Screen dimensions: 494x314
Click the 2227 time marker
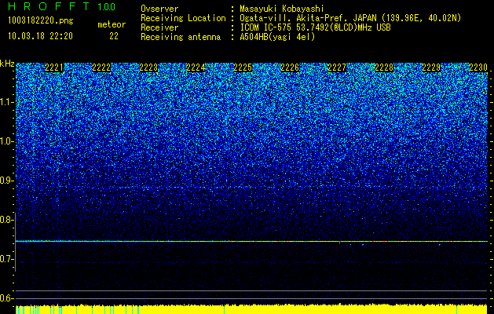point(337,68)
